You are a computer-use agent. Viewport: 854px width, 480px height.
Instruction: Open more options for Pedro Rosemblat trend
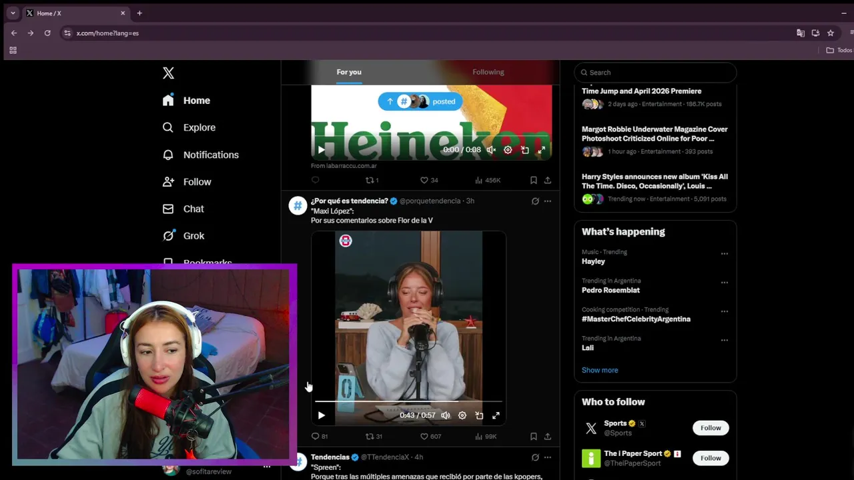click(724, 283)
